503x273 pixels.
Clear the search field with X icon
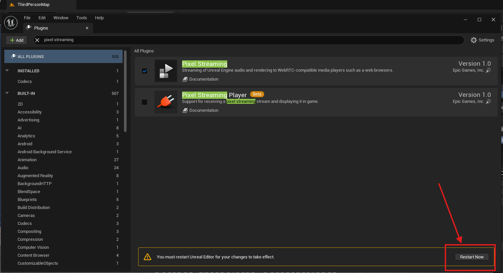click(x=37, y=40)
